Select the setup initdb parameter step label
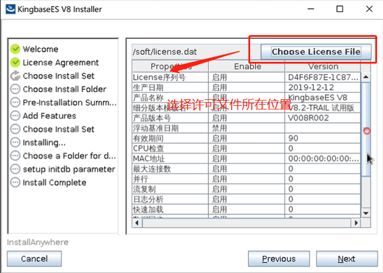The image size is (383, 273). (69, 169)
